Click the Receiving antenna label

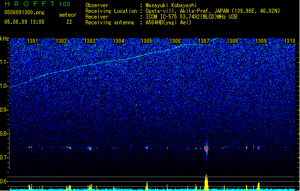click(x=110, y=22)
